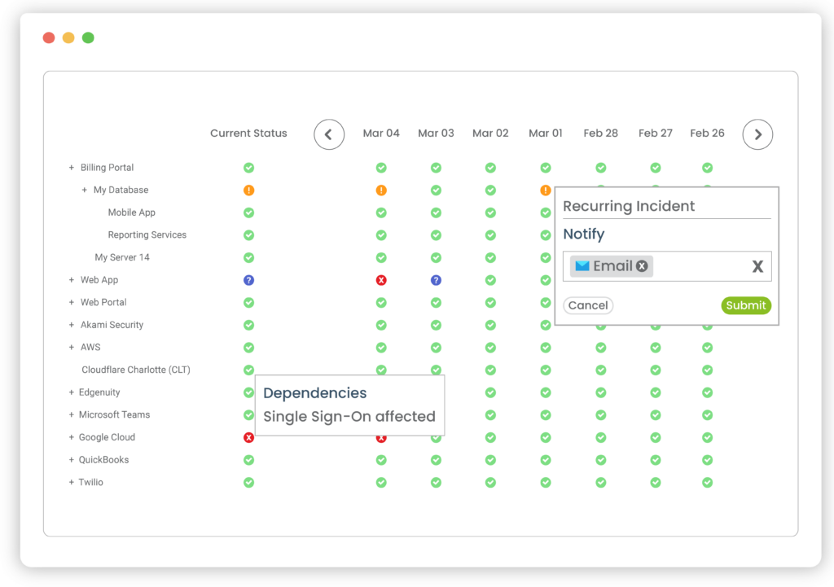
Task: Click the Email envelope icon in the Notify field
Action: point(582,265)
